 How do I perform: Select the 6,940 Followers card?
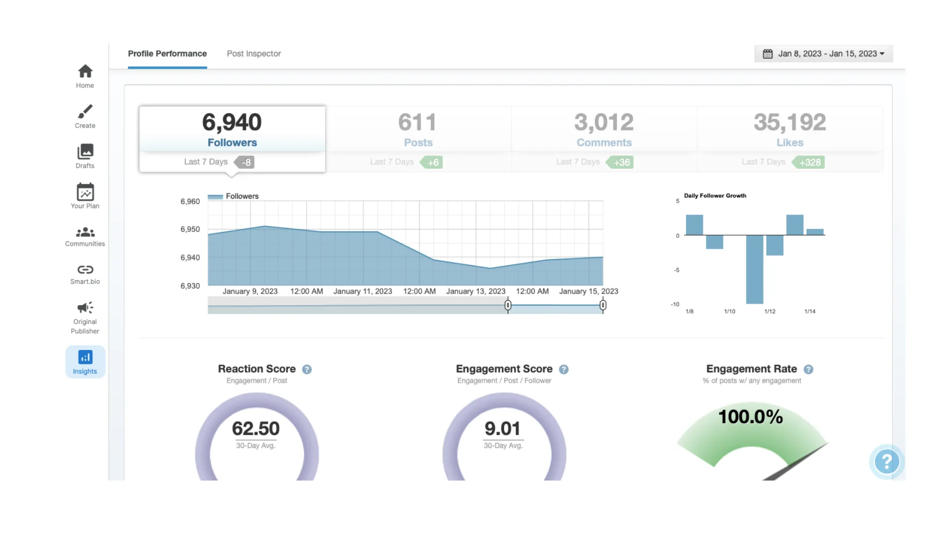(x=232, y=139)
